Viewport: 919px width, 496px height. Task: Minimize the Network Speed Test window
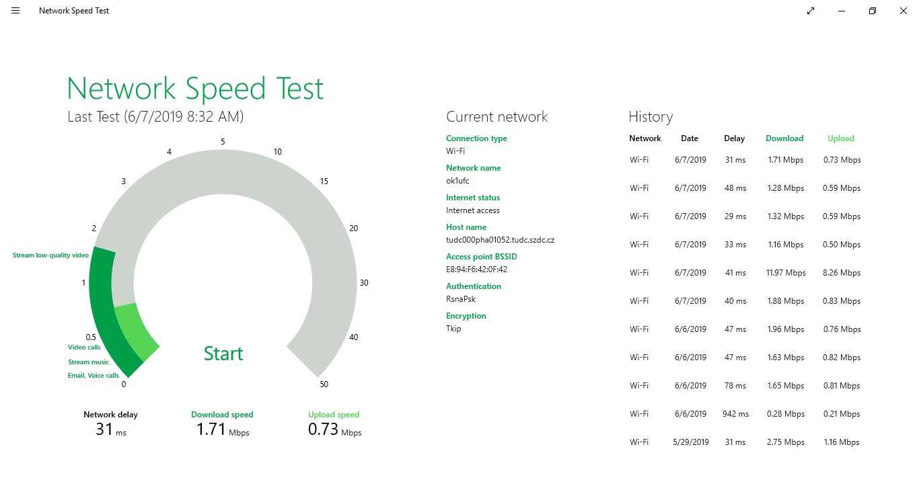click(842, 11)
